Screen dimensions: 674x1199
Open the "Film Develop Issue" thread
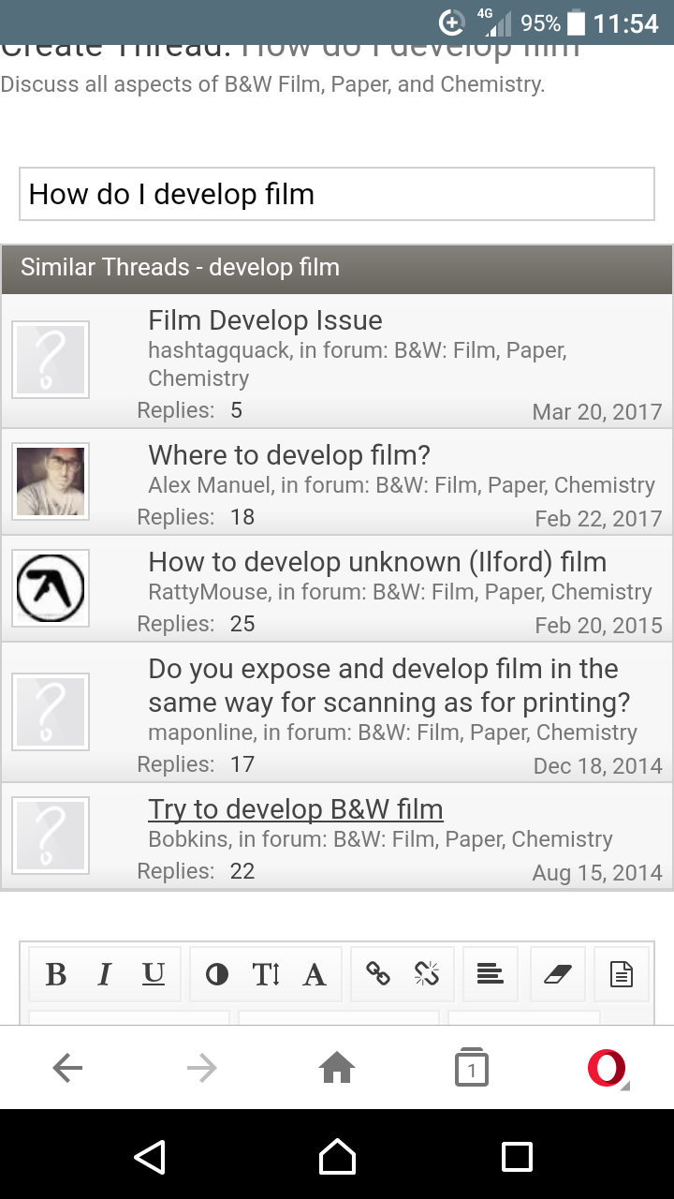point(265,320)
